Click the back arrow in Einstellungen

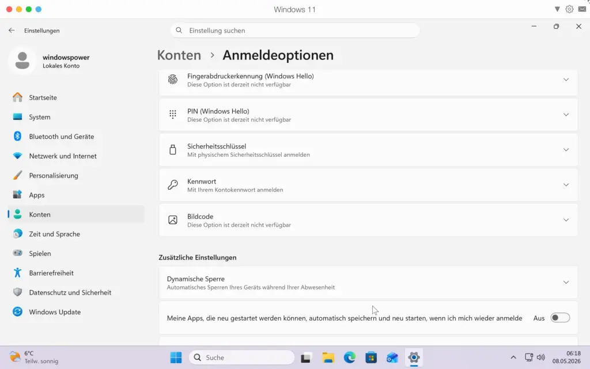(12, 31)
